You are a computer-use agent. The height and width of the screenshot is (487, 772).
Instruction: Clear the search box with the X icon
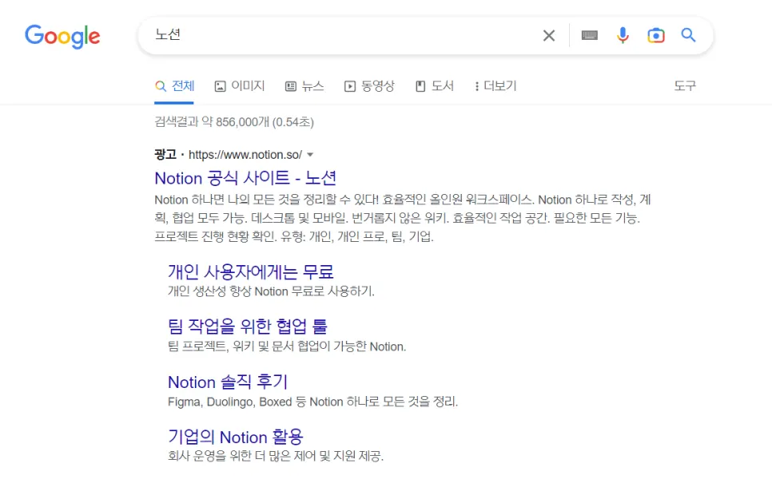pyautogui.click(x=549, y=35)
